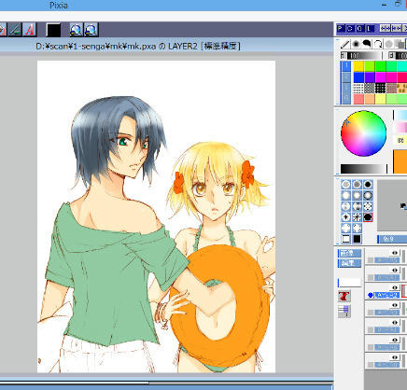Viewport: 407px width, 390px height.
Task: Click the left magnifier zoom icon
Action: (x=77, y=30)
